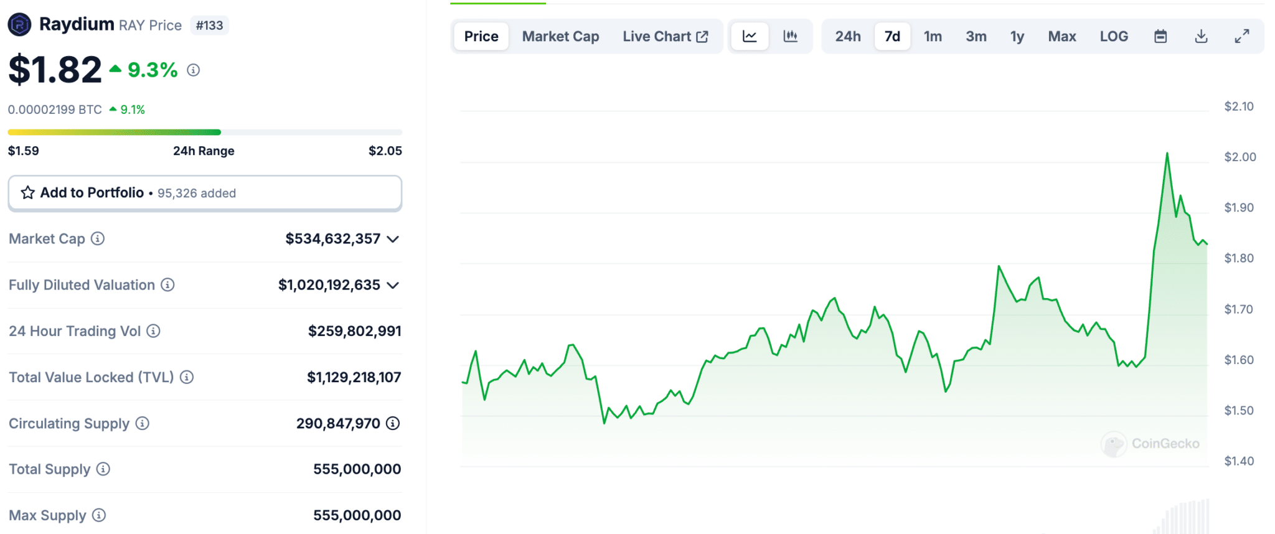Select 1y time range

pos(1017,36)
